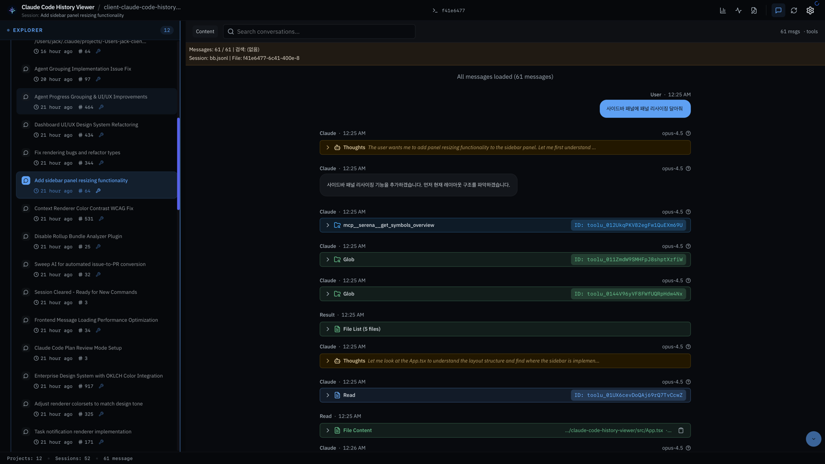
Task: Open the Adjust renderer colorsets to match design tone session
Action: tap(96, 409)
